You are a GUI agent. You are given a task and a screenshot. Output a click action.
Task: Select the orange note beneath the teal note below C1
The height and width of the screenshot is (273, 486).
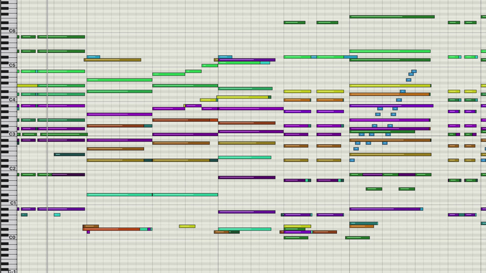tap(361, 226)
